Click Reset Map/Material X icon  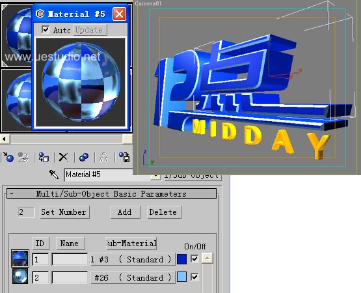[x=63, y=157]
